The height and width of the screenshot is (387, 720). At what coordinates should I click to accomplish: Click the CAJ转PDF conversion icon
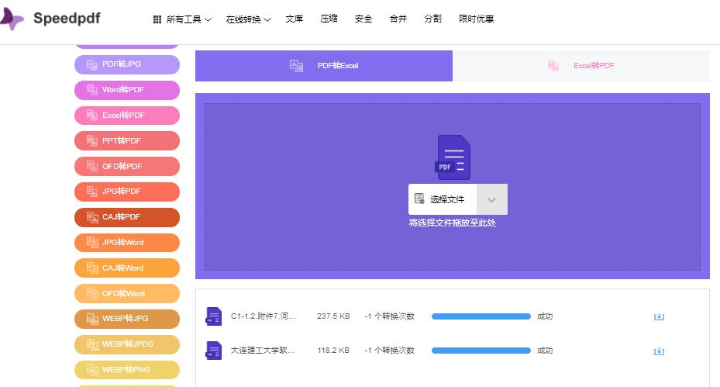point(92,217)
